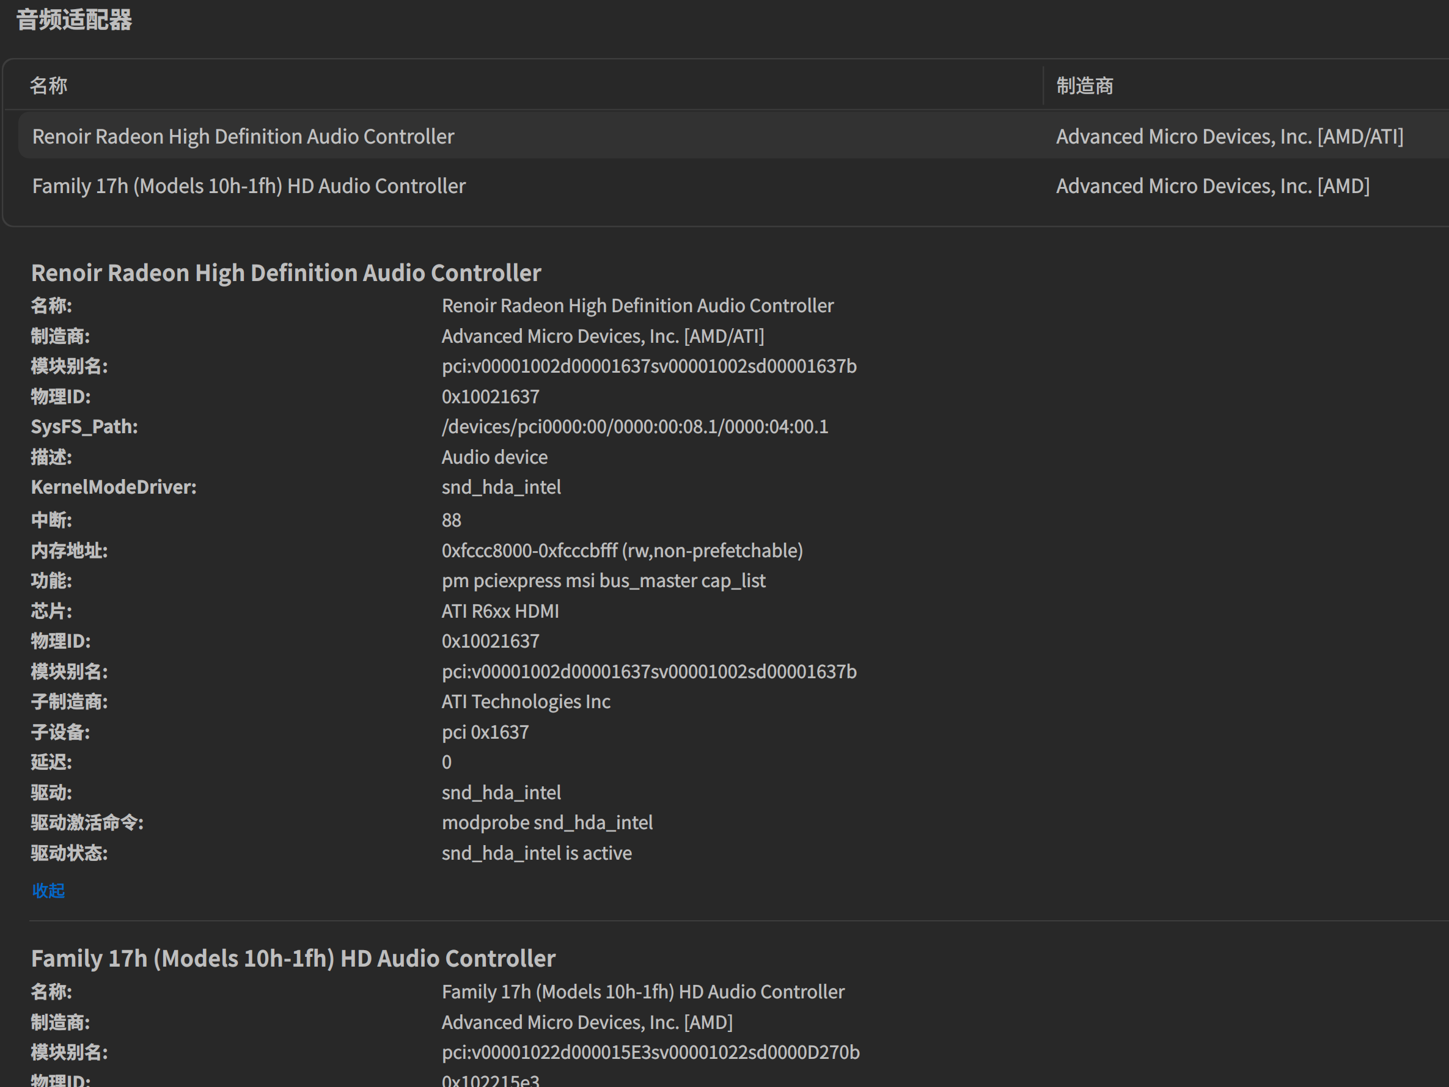Viewport: 1449px width, 1087px height.
Task: Click the sub-vendor value ATI Technologies Inc
Action: tap(526, 701)
